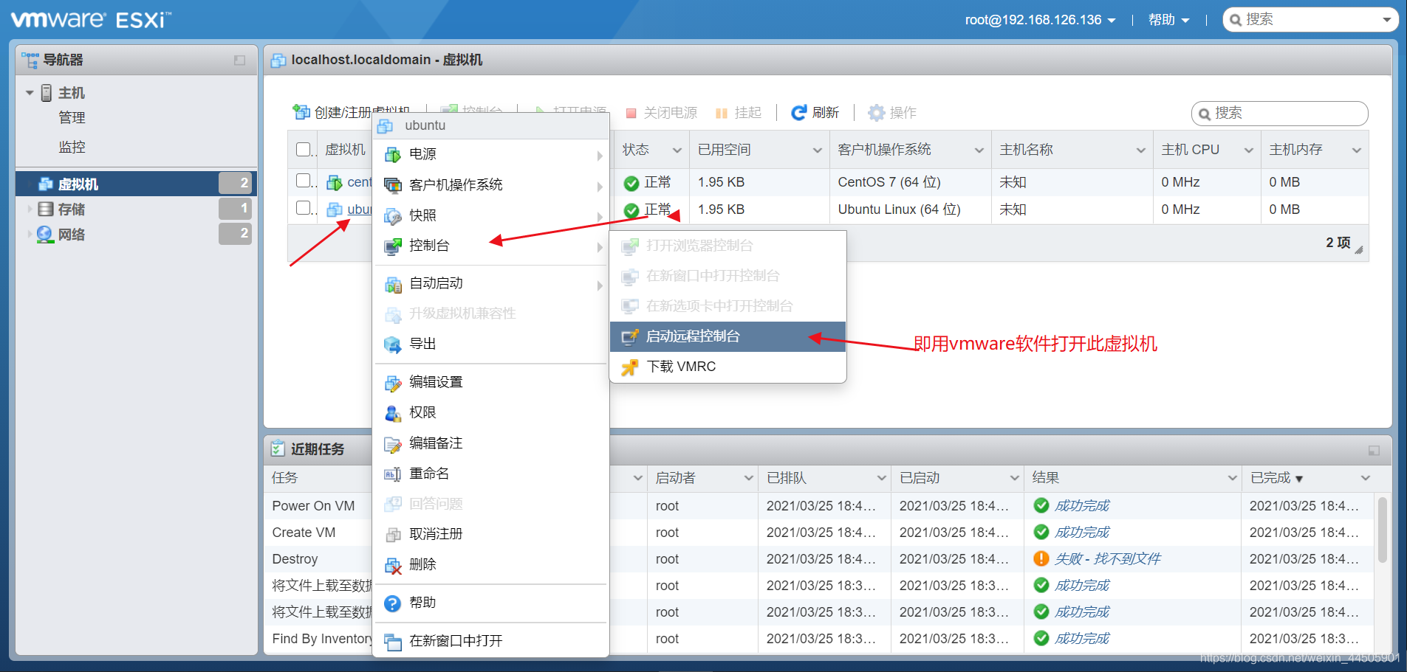Screen dimensions: 1407x672
Task: Click the VM list search field
Action: coord(1279,114)
